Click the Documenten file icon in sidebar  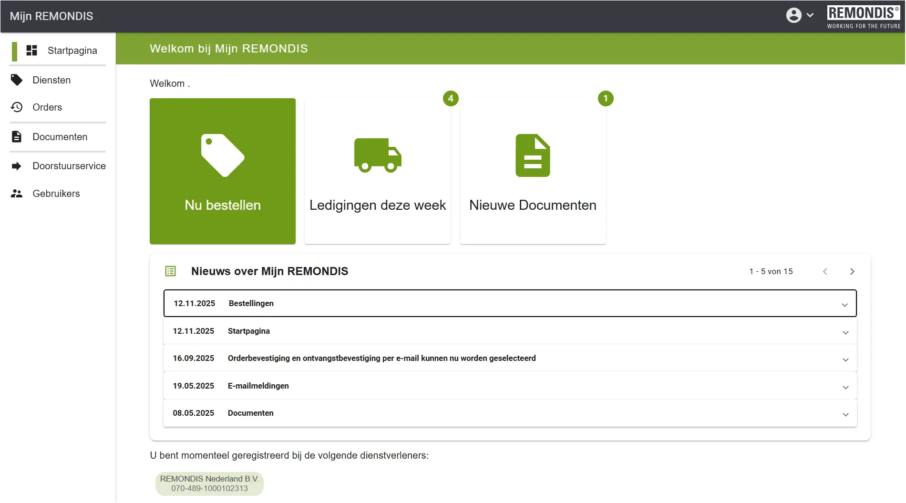(17, 137)
